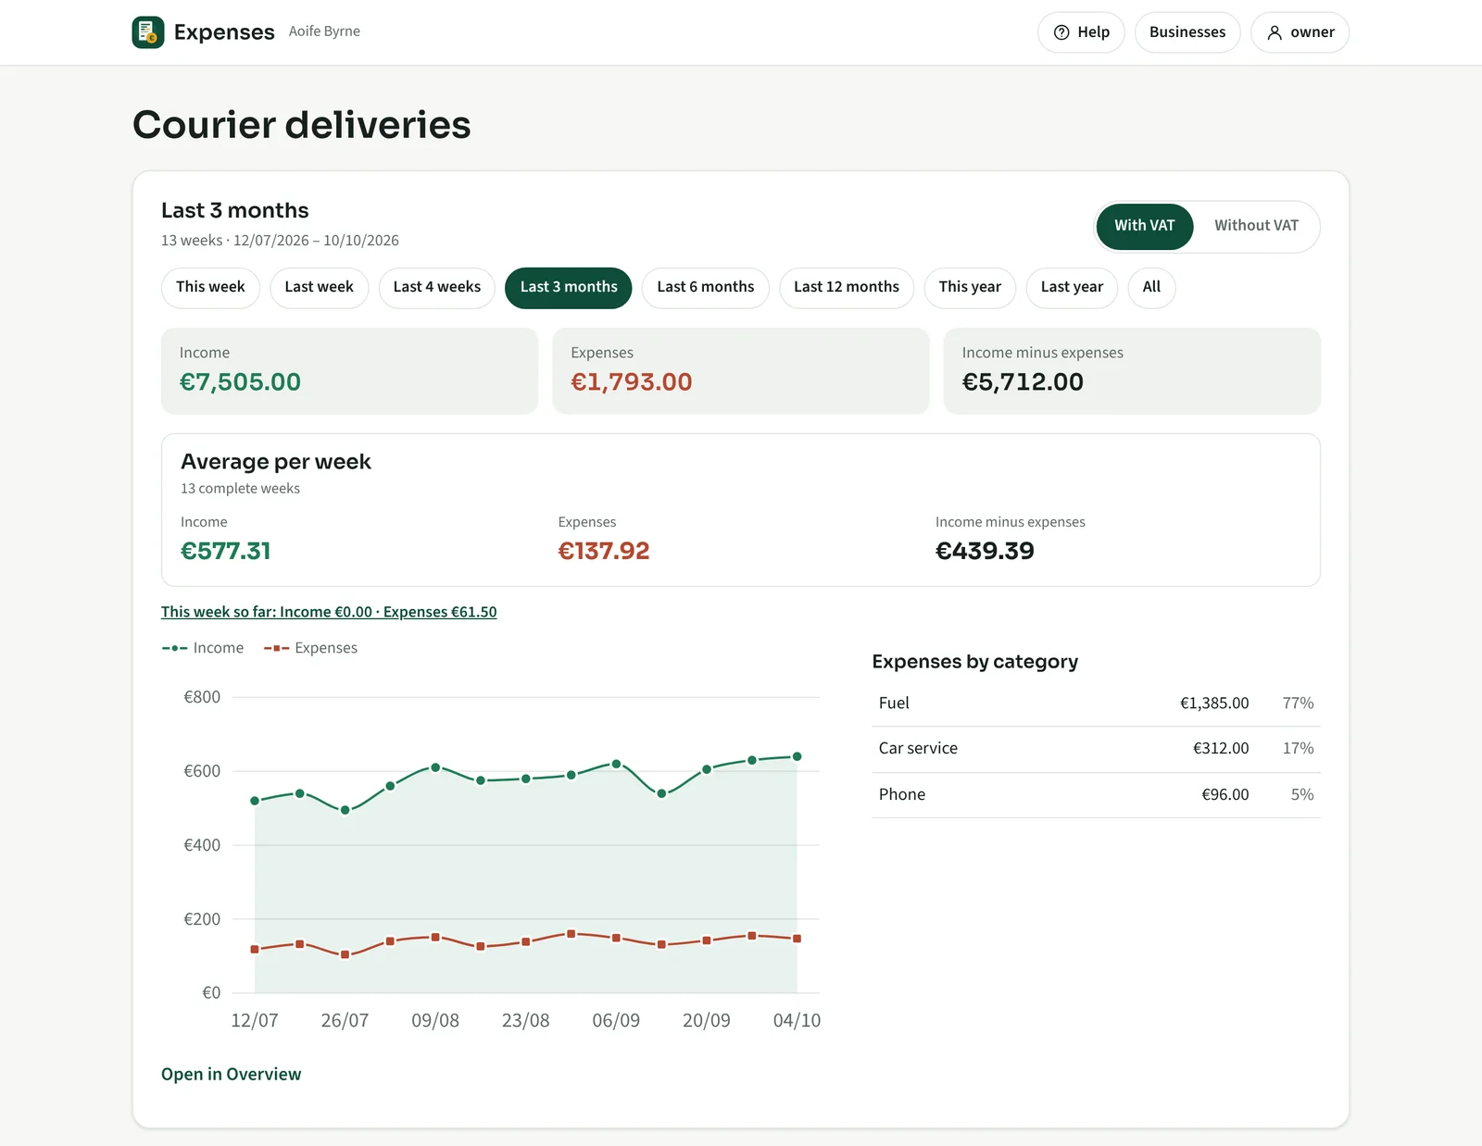The image size is (1482, 1146).
Task: Click the Phone category row
Action: pyautogui.click(x=1096, y=794)
